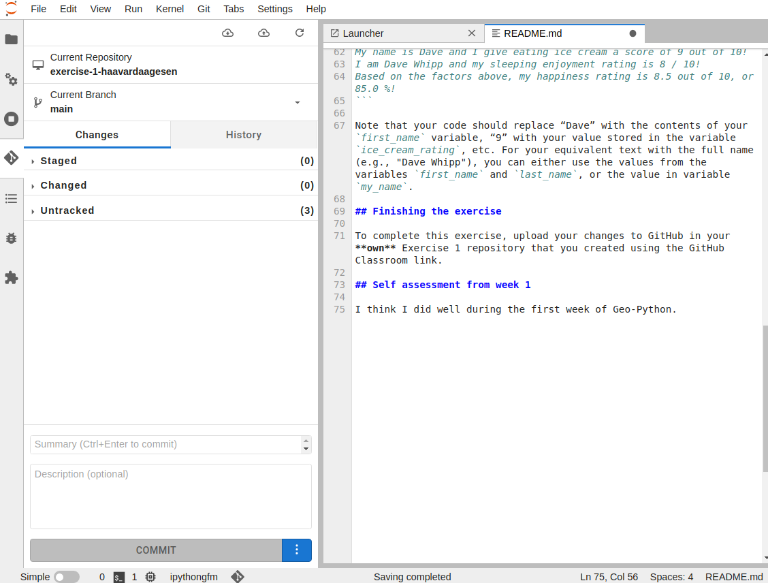Close the Launcher tab
This screenshot has width=768, height=583.
point(472,33)
